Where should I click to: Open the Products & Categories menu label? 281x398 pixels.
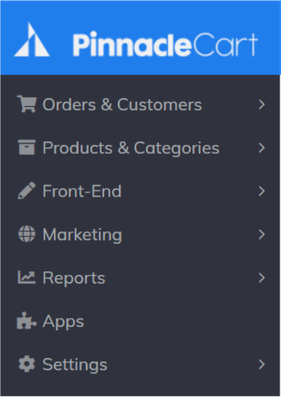click(x=131, y=148)
